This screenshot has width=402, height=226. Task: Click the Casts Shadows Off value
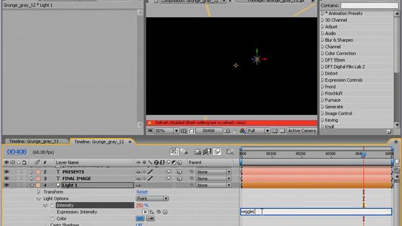pos(139,225)
